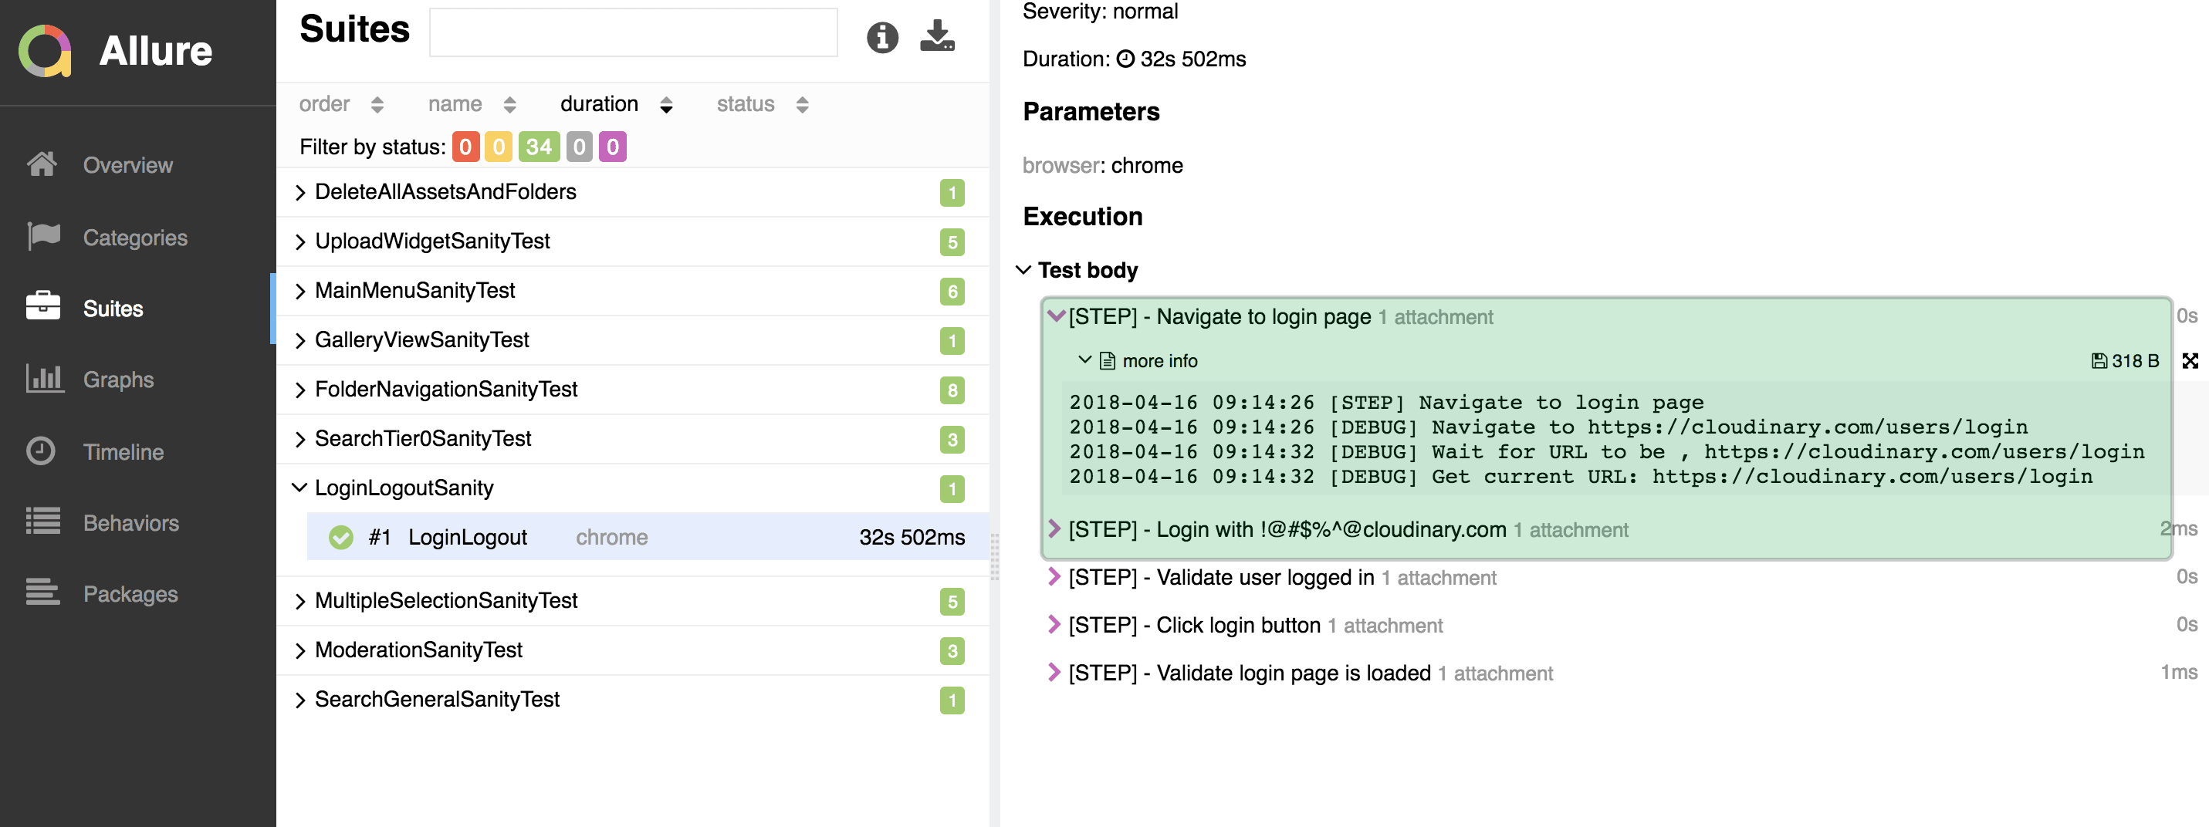Click the download CSV icon
The width and height of the screenshot is (2209, 827).
pos(936,36)
